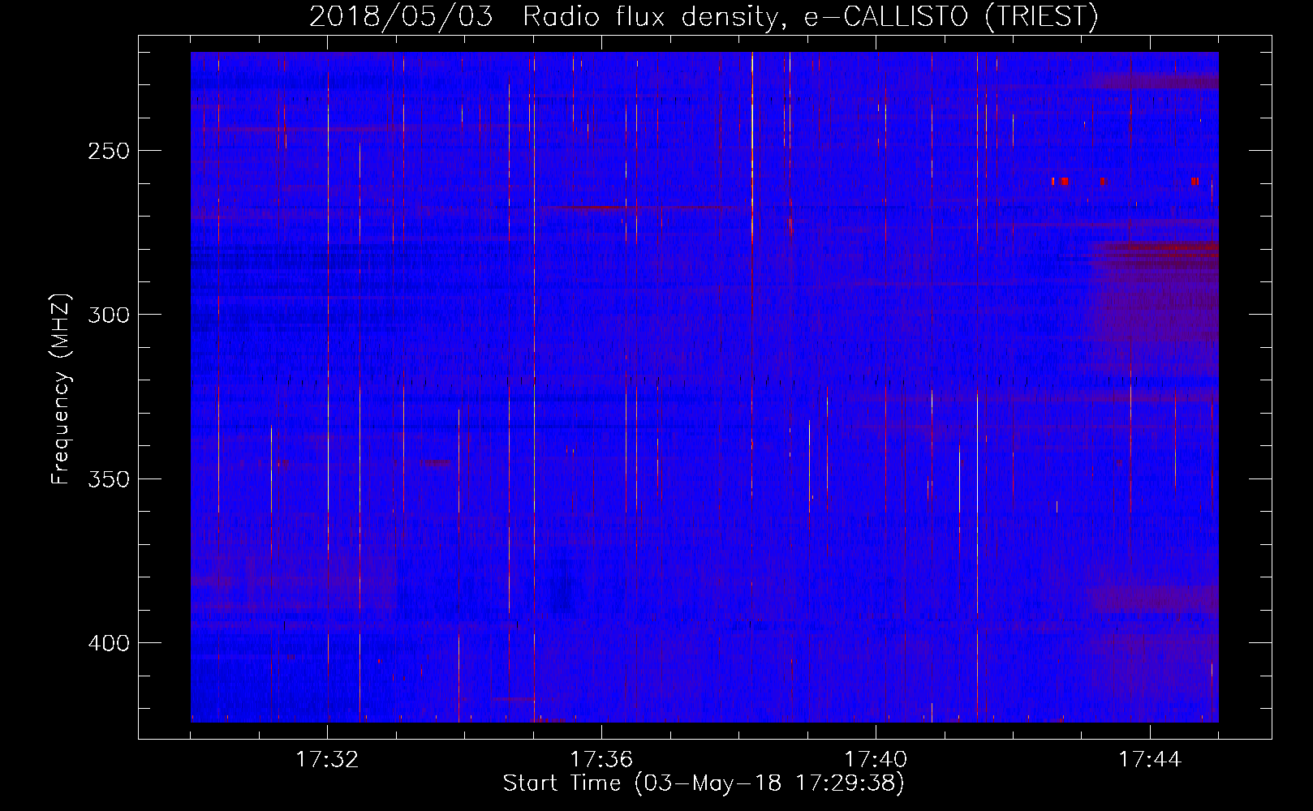Click the 17:44 time tick label
The width and height of the screenshot is (1313, 811).
click(x=1150, y=760)
